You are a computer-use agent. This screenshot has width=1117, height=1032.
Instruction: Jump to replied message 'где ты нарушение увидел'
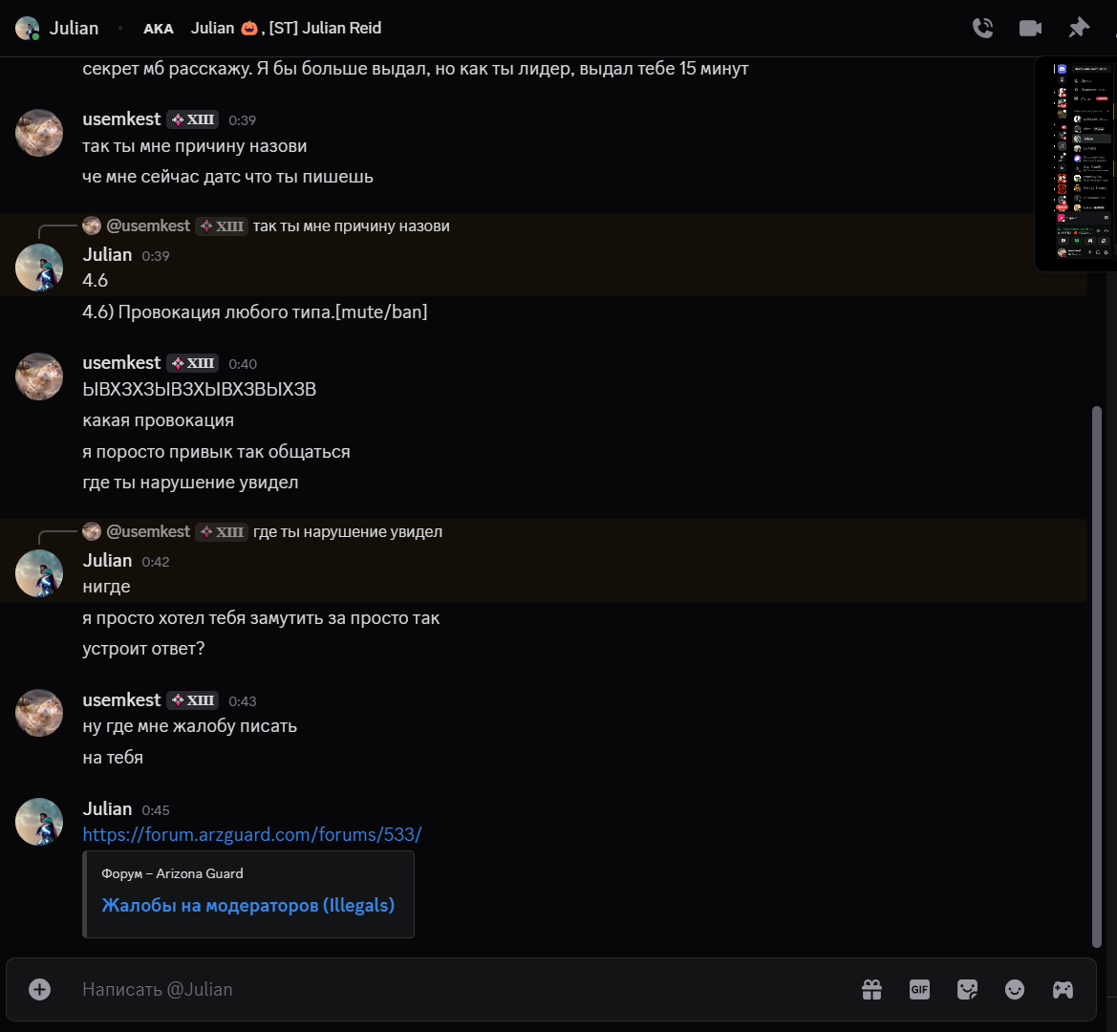pos(347,531)
